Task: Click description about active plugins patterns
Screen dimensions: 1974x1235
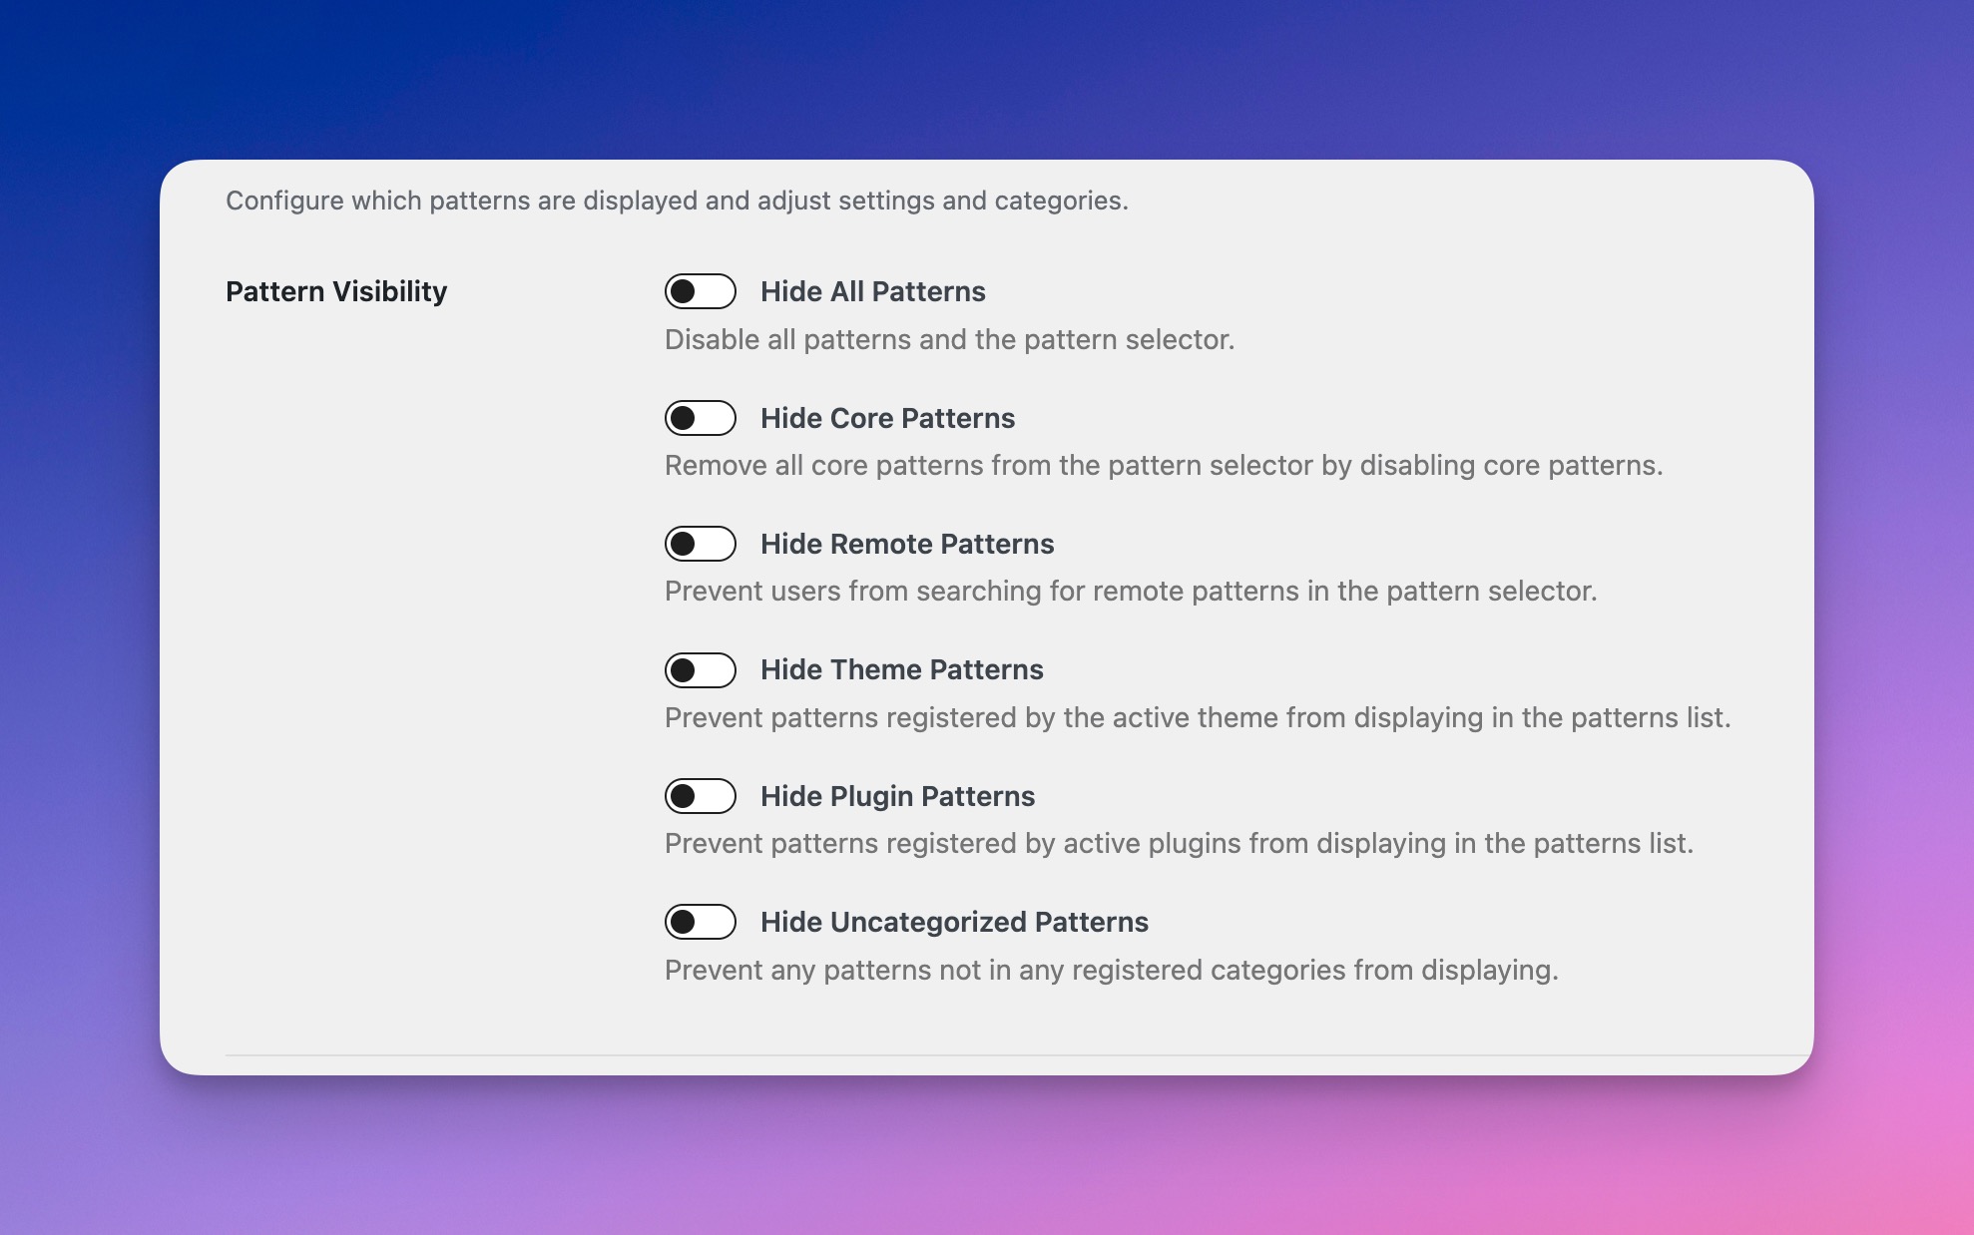Action: (1179, 843)
